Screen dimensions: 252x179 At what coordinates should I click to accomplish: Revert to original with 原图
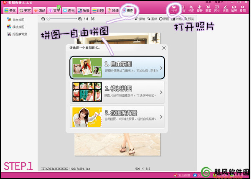164,19
